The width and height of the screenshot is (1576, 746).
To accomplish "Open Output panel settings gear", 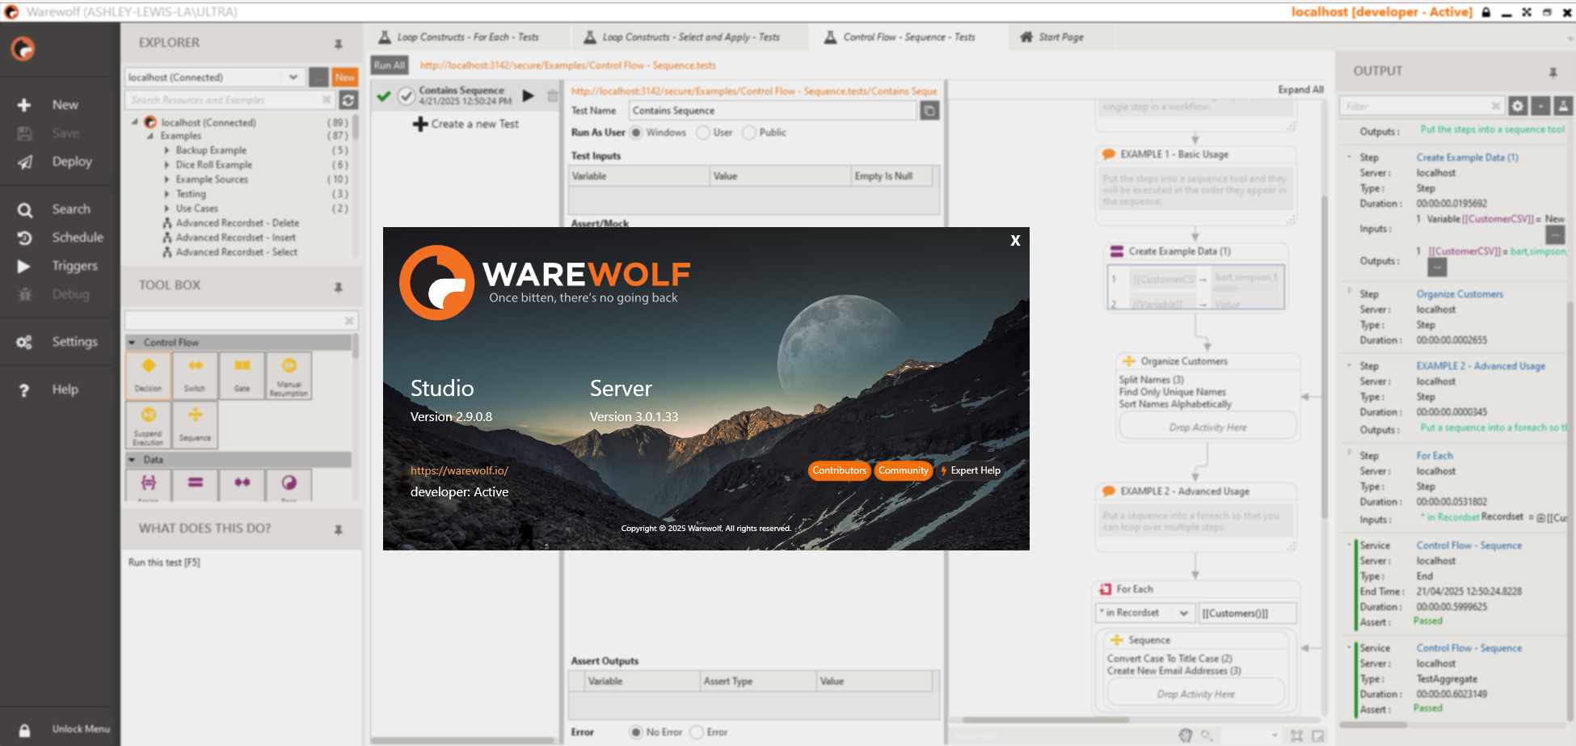I will click(1518, 106).
